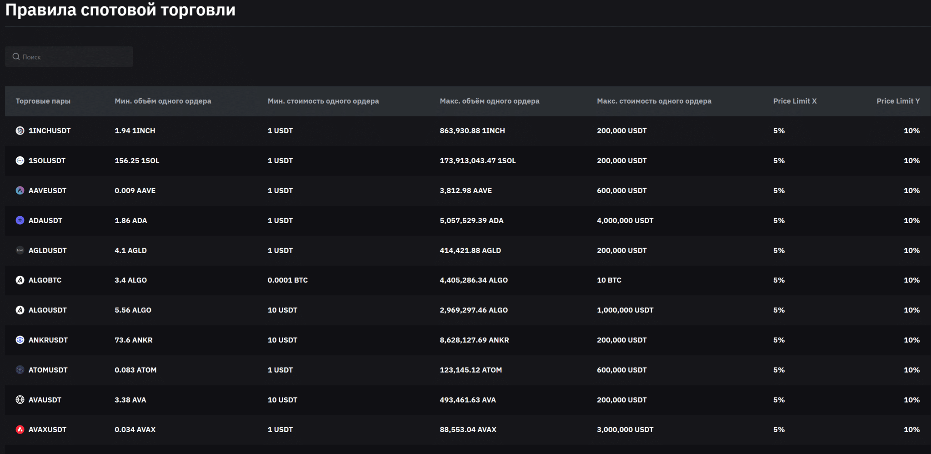
Task: Click the AVA coin icon
Action: tap(20, 400)
